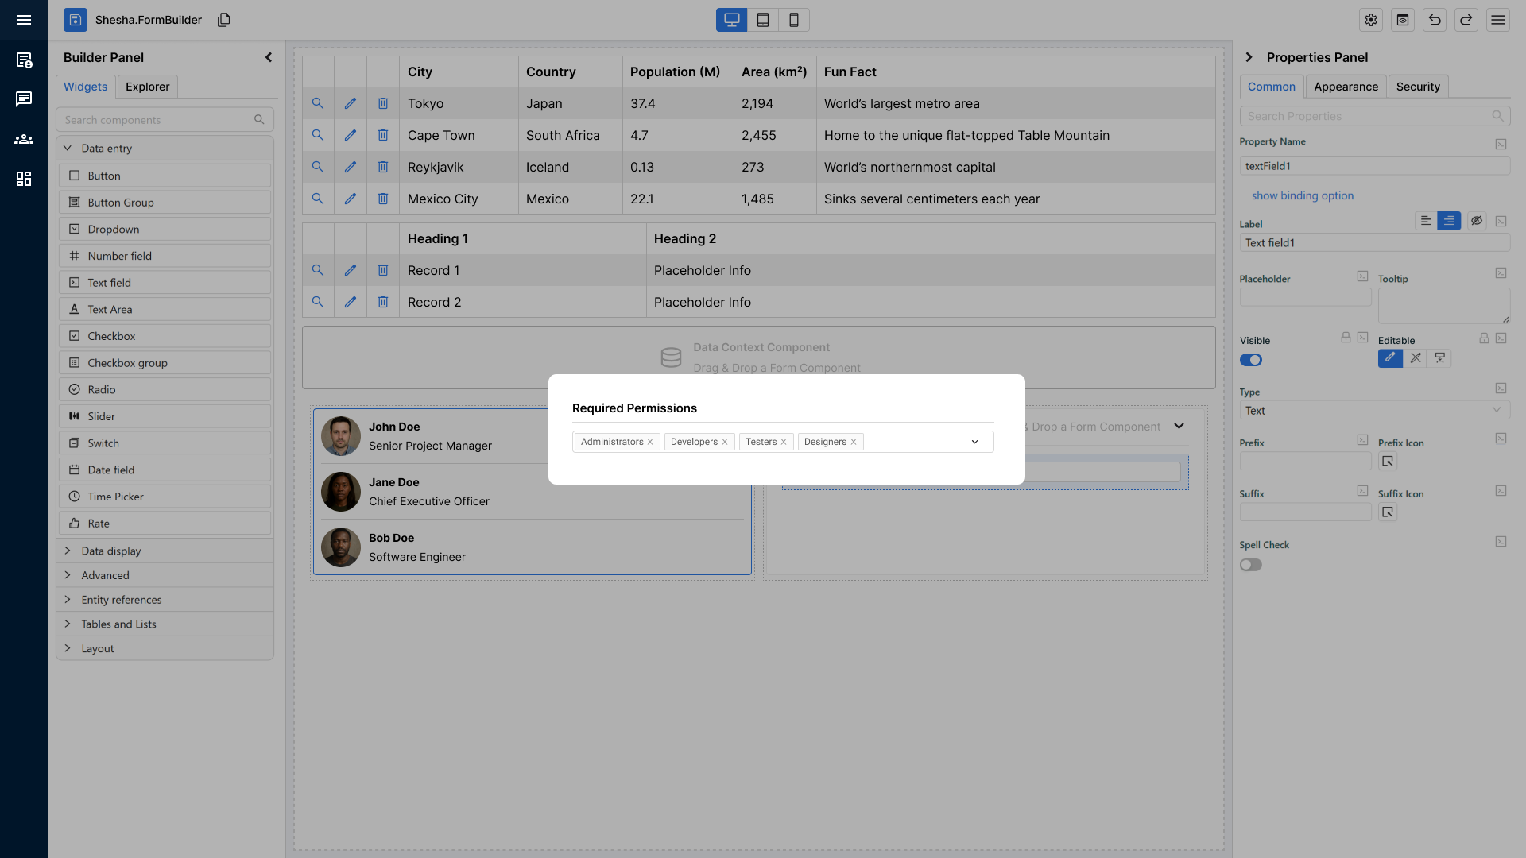Image resolution: width=1526 pixels, height=858 pixels.
Task: Remove the Testers permission tag
Action: click(x=784, y=442)
